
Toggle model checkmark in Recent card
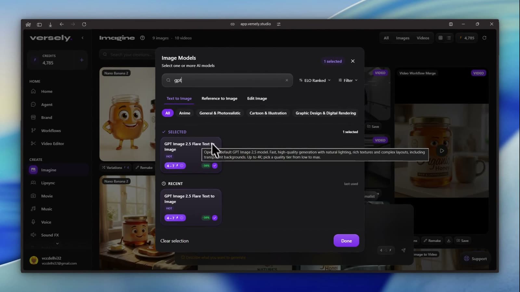(x=215, y=218)
